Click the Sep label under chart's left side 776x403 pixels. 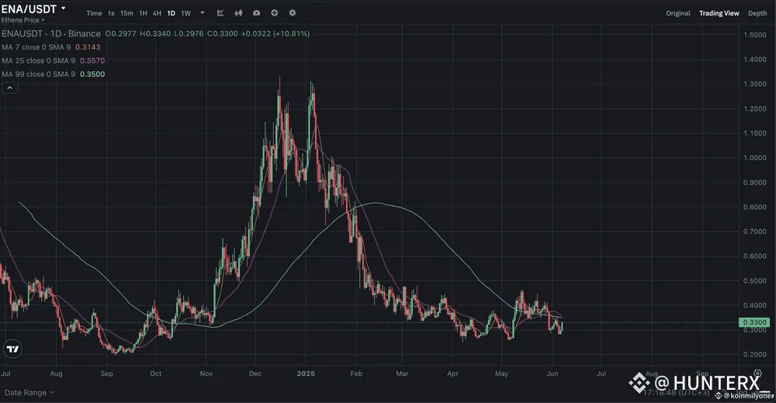pos(107,373)
